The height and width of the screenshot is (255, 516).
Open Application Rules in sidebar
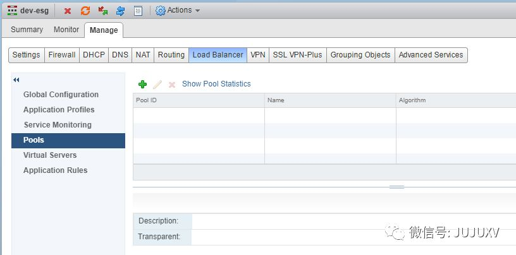[x=55, y=170]
